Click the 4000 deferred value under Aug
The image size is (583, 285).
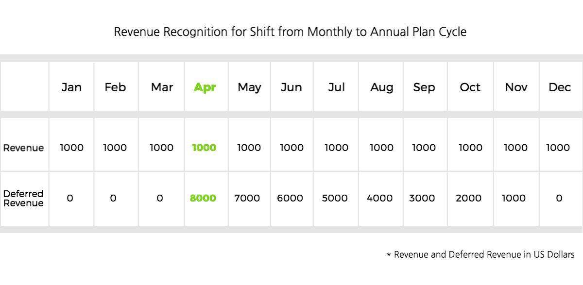(x=379, y=198)
